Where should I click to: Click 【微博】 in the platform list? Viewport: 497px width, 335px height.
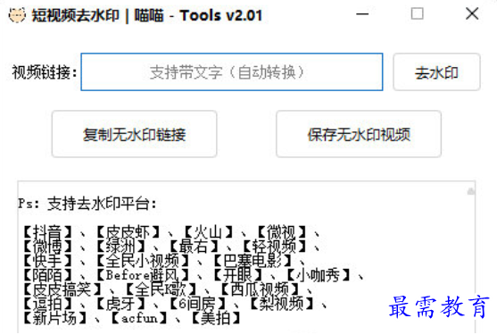[x=47, y=247]
